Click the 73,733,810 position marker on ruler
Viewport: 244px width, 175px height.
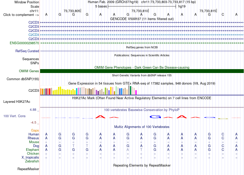(x=140, y=11)
